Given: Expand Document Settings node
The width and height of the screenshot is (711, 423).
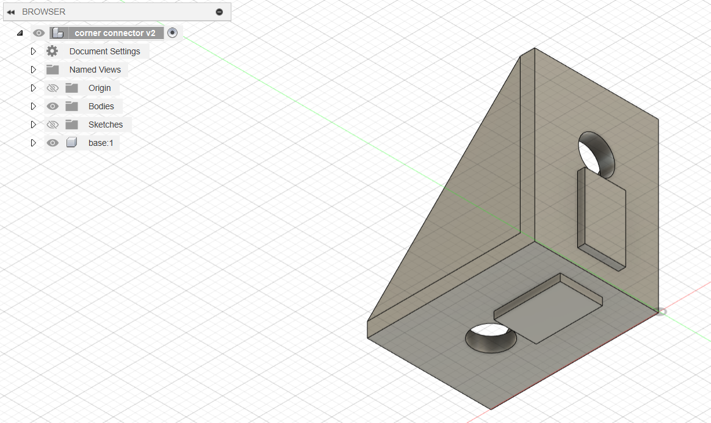Looking at the screenshot, I should click(x=33, y=51).
